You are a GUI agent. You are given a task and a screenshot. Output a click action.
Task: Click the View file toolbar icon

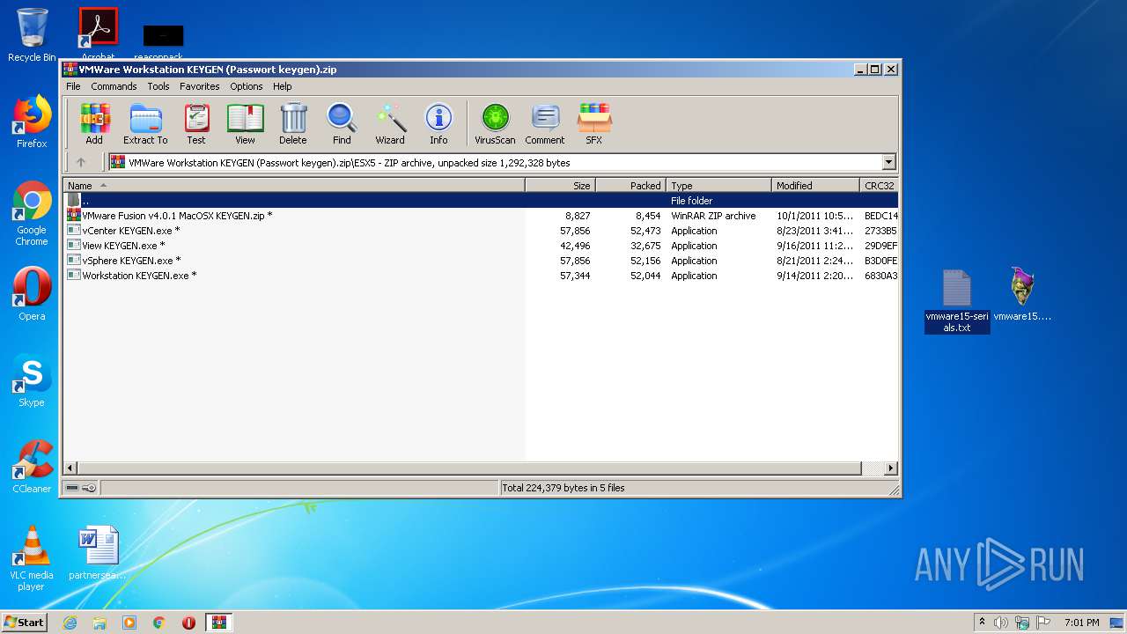pyautogui.click(x=245, y=123)
